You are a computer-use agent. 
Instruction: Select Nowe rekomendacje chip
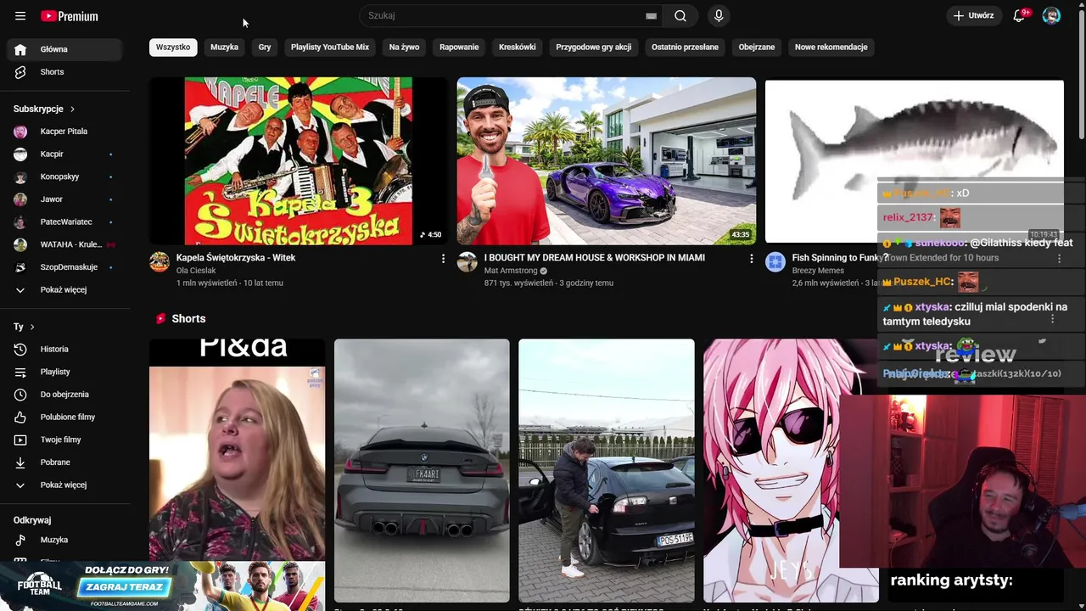pyautogui.click(x=831, y=48)
